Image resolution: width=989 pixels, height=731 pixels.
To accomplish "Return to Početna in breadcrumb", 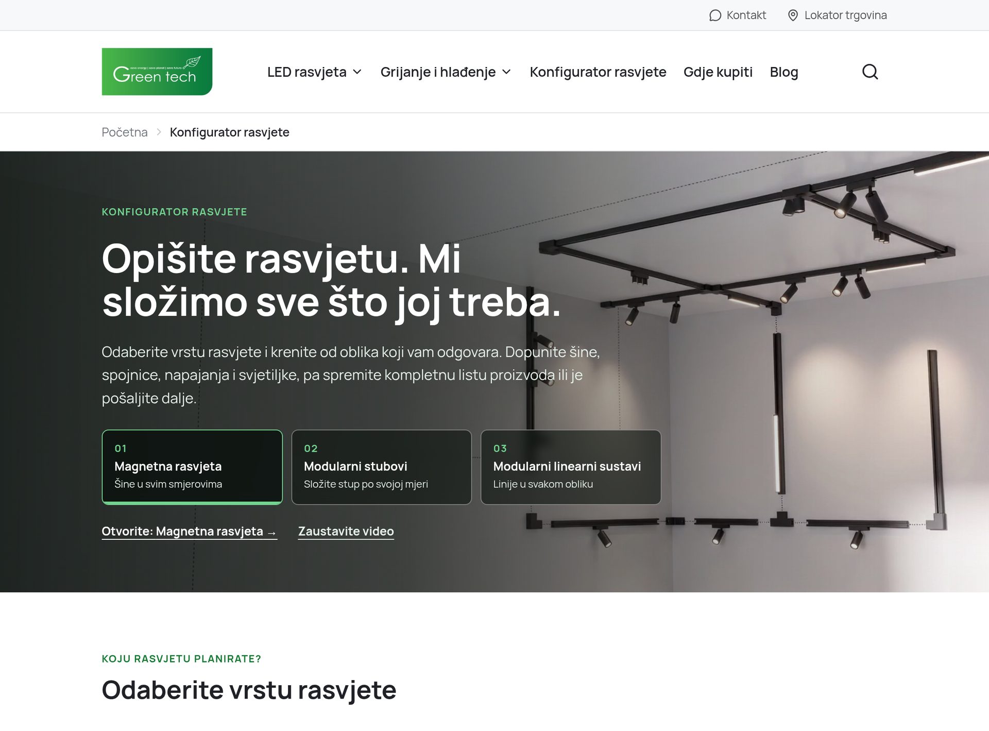I will coord(125,132).
